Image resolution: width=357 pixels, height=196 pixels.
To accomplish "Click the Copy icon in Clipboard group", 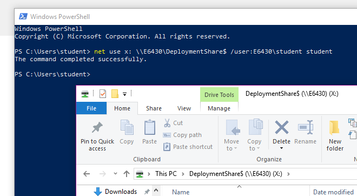I will 127,127.
